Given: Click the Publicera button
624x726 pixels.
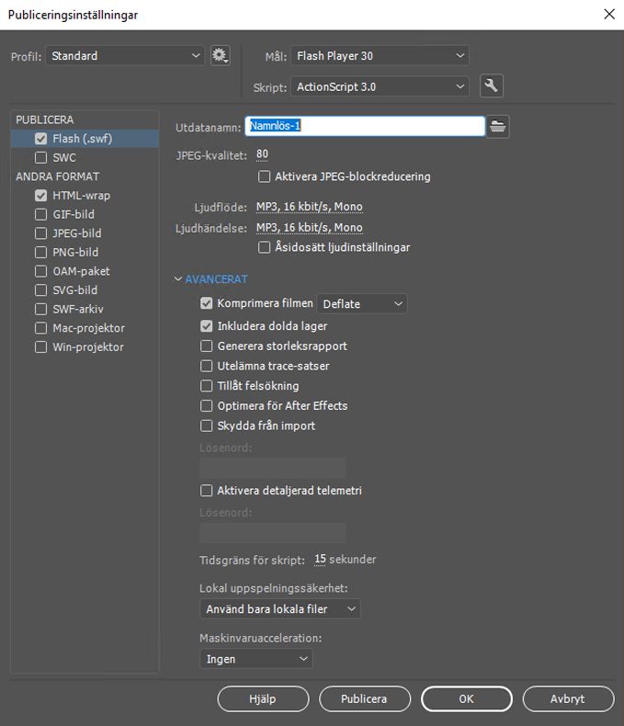Looking at the screenshot, I should click(363, 699).
